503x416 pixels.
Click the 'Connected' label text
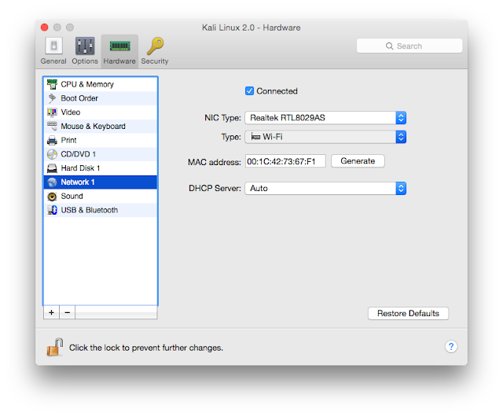click(277, 91)
